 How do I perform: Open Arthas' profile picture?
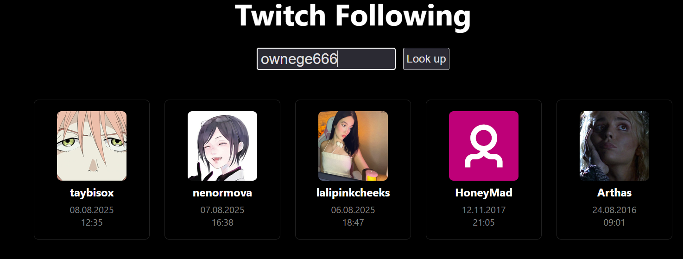(x=614, y=146)
